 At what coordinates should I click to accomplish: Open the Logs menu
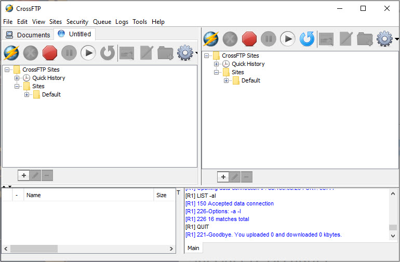tap(122, 22)
